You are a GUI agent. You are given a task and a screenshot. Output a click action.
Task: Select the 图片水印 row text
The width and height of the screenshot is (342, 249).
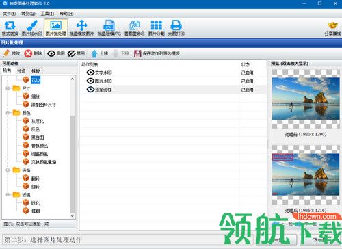click(103, 81)
